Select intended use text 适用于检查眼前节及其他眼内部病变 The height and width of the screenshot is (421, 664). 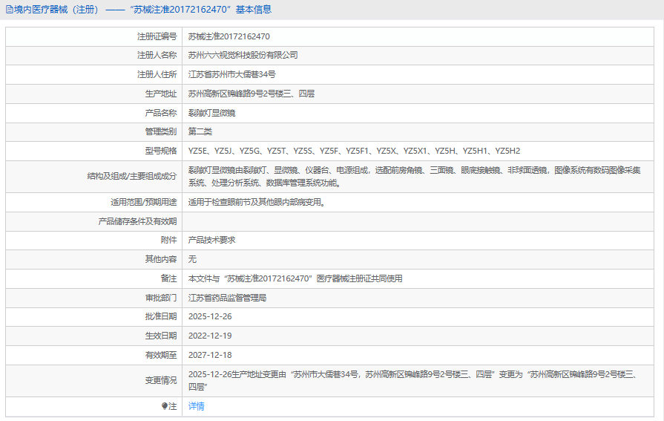257,202
